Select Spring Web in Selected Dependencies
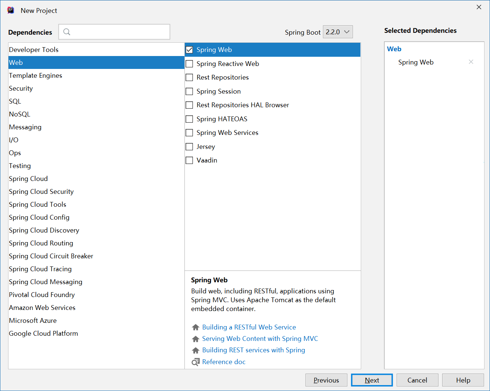 [x=416, y=62]
